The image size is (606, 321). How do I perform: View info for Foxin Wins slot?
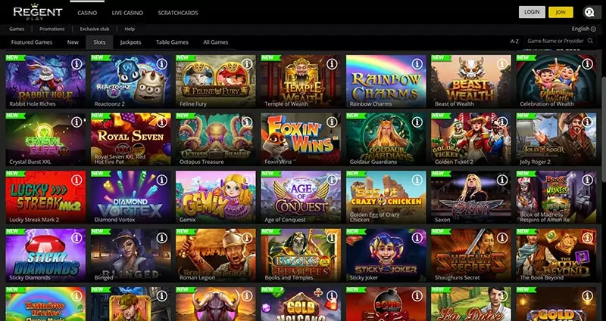point(332,122)
